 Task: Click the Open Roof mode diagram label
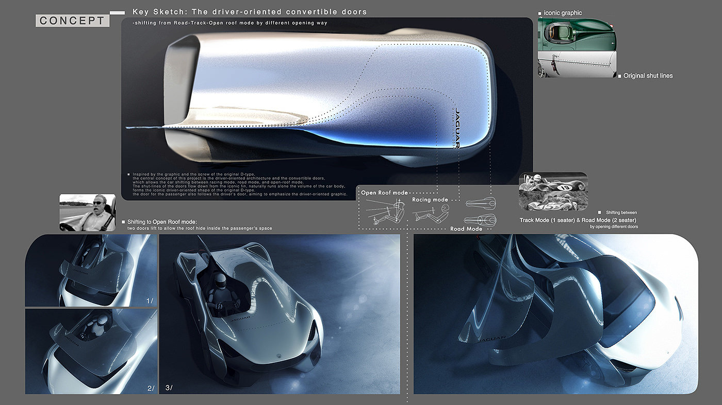(384, 193)
